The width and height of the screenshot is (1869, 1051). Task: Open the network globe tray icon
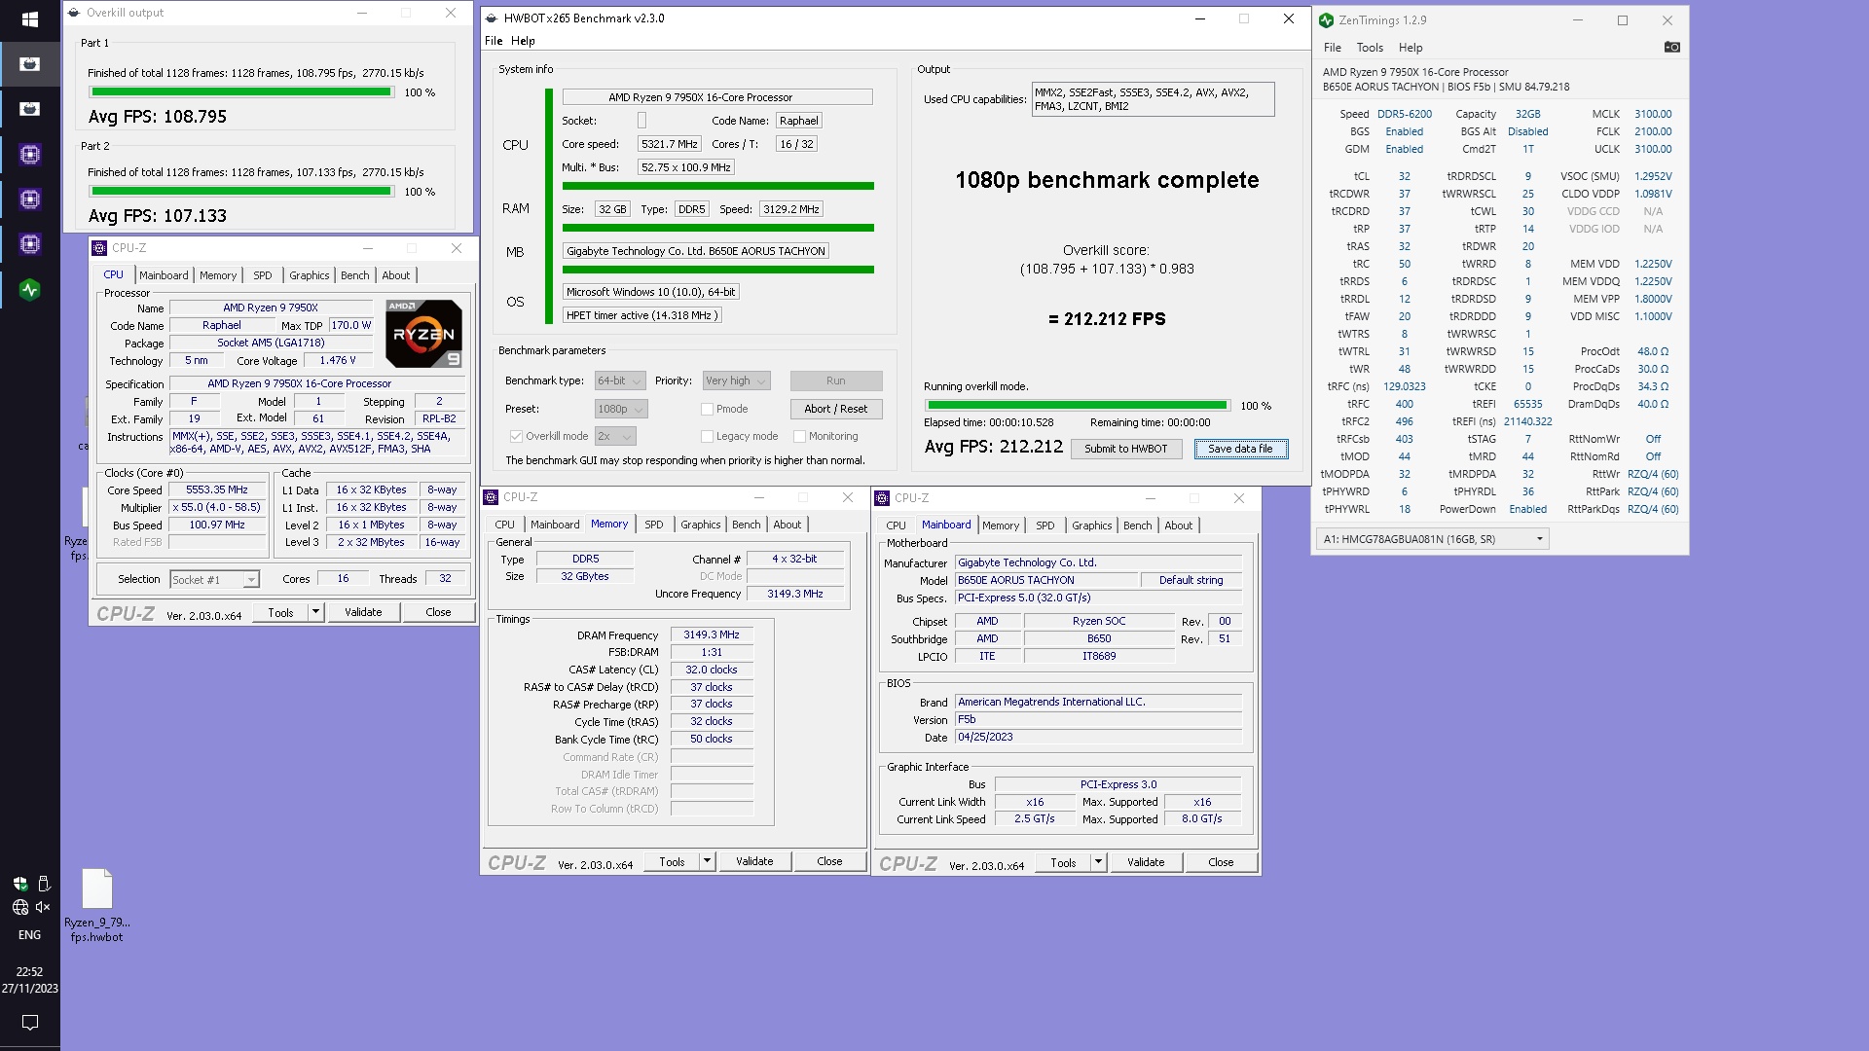click(x=19, y=907)
